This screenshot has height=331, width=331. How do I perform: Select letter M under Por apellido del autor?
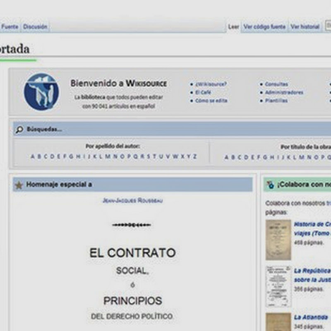point(108,156)
